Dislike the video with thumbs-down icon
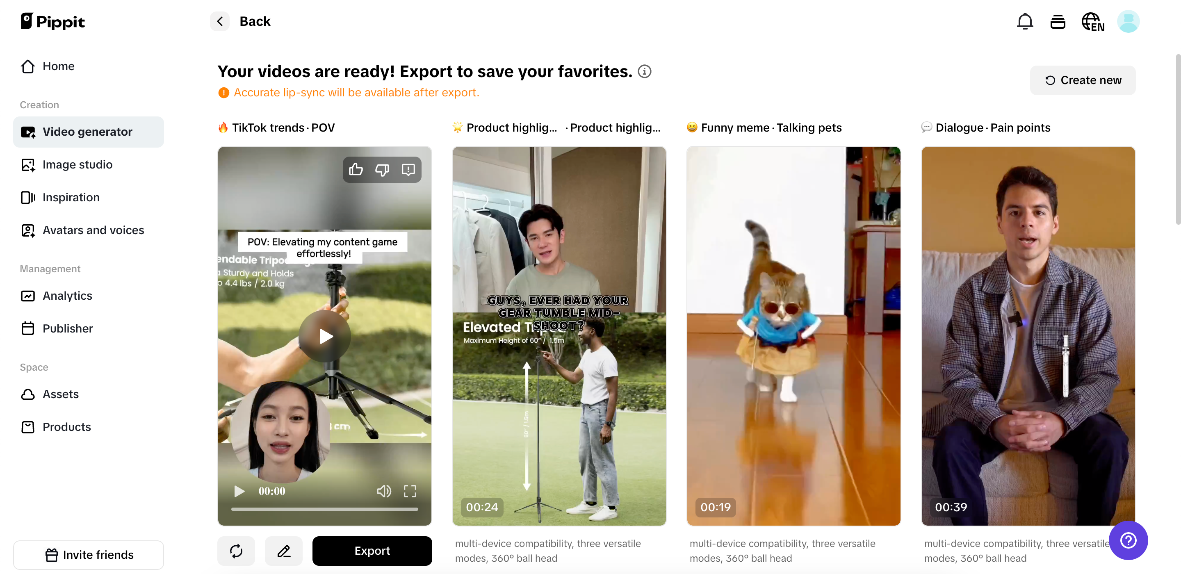1181x574 pixels. click(x=382, y=170)
